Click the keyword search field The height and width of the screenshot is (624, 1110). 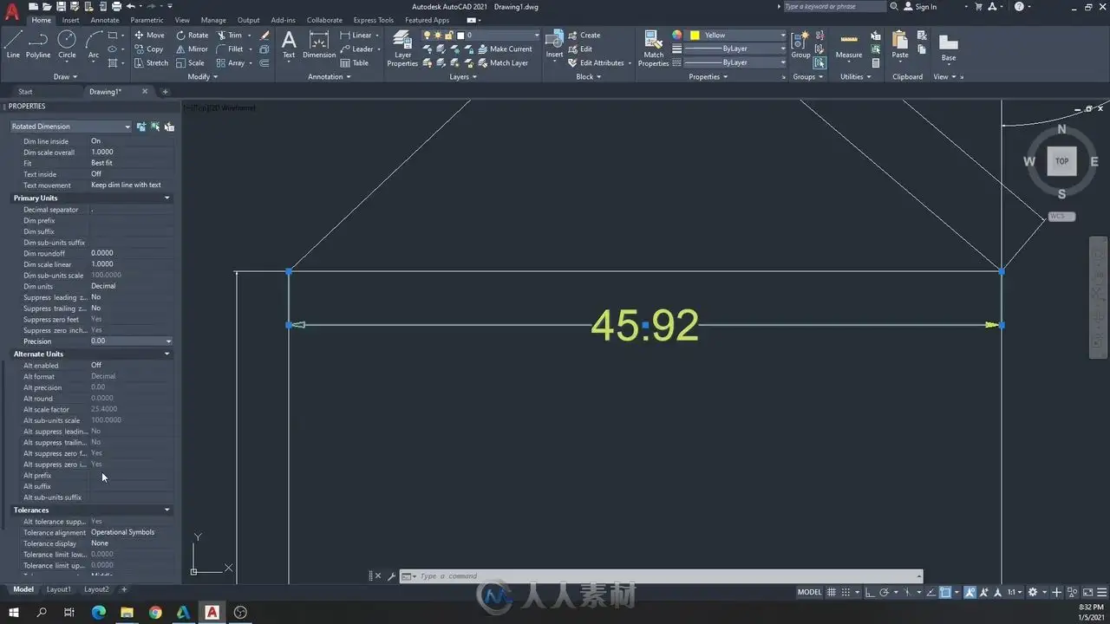(x=833, y=7)
